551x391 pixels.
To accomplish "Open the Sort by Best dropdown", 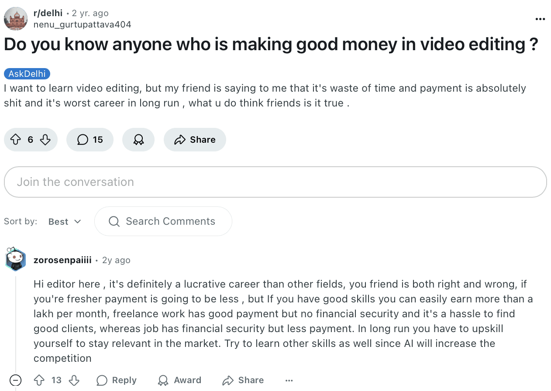I will click(x=65, y=222).
